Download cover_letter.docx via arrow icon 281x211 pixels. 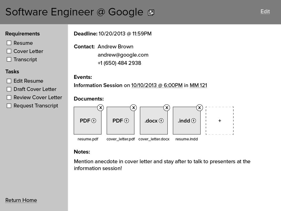[x=161, y=120]
